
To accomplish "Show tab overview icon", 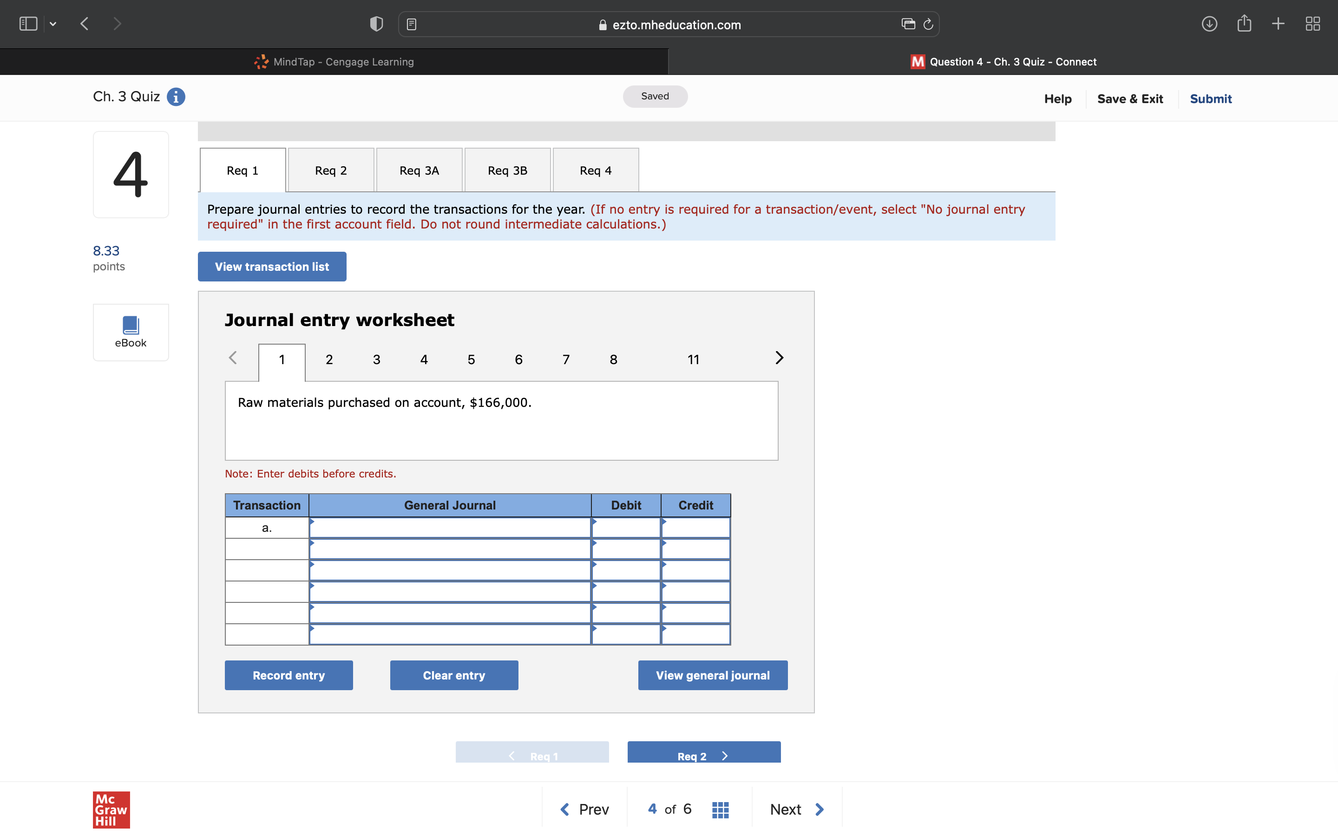I will click(1312, 24).
